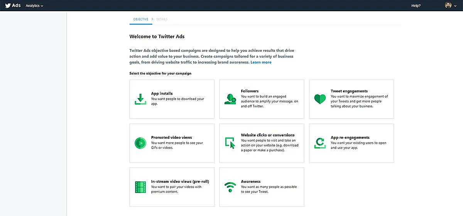The height and width of the screenshot is (216, 463).
Task: Choose the Followers objective title
Action: pyautogui.click(x=250, y=91)
